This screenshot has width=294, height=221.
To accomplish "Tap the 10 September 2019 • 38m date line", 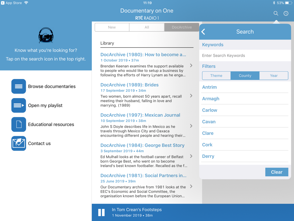I will 123,121.
